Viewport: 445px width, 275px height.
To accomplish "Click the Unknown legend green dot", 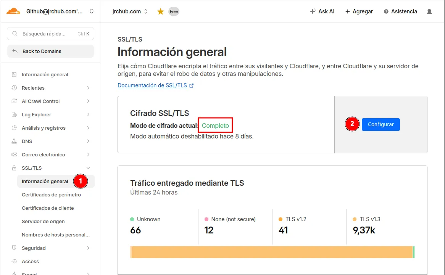I will click(132, 219).
